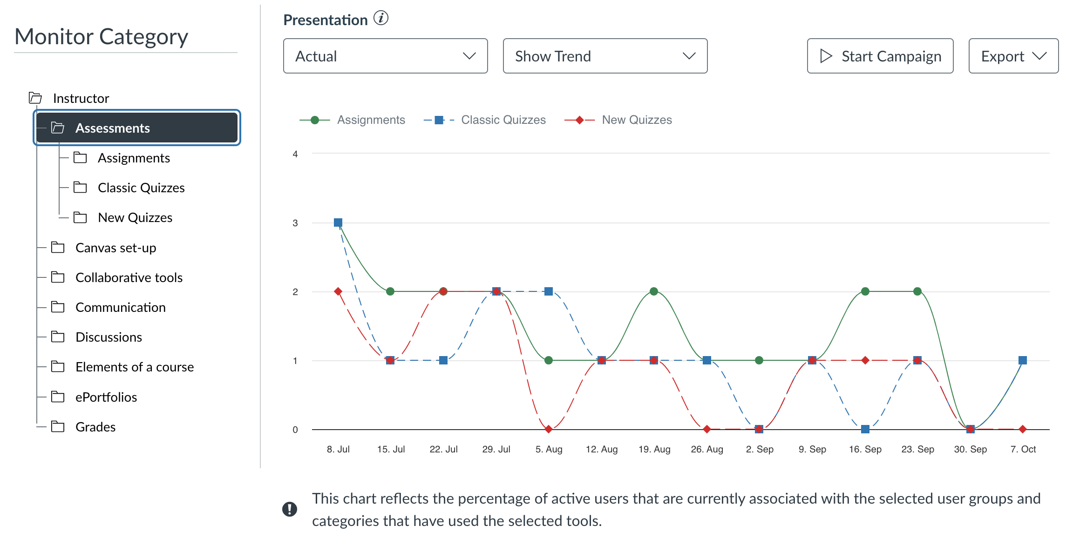This screenshot has width=1073, height=539.
Task: Click the Presentation info icon
Action: pos(381,19)
